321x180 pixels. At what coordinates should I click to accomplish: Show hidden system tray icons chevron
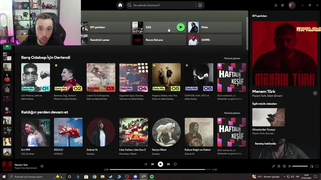pyautogui.click(x=284, y=177)
